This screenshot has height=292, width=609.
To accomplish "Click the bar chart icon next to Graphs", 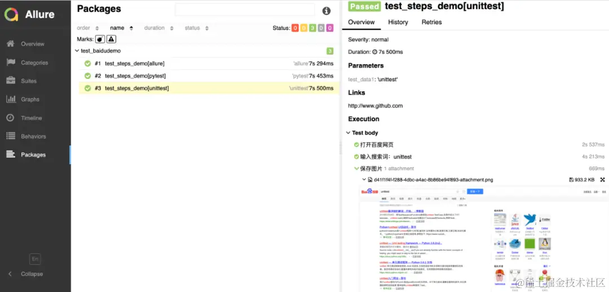I will coord(11,99).
